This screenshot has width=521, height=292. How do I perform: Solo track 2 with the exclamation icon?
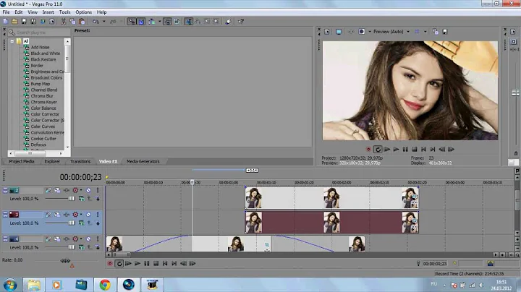(98, 190)
